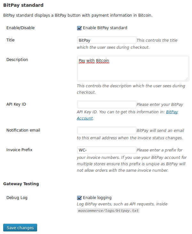Click the Title input field
The width and height of the screenshot is (192, 234).
tap(107, 40)
